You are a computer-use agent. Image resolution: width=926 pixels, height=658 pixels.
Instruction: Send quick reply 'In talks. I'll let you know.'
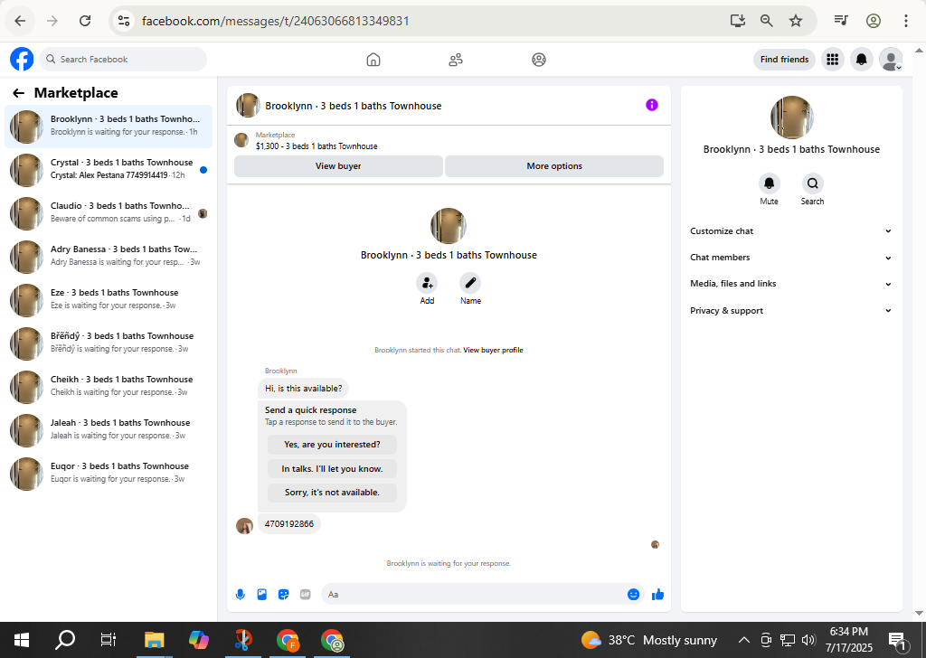click(332, 468)
